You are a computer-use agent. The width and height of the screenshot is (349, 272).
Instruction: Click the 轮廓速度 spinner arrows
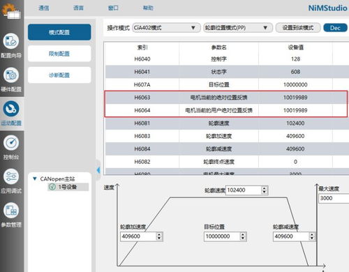click(264, 190)
